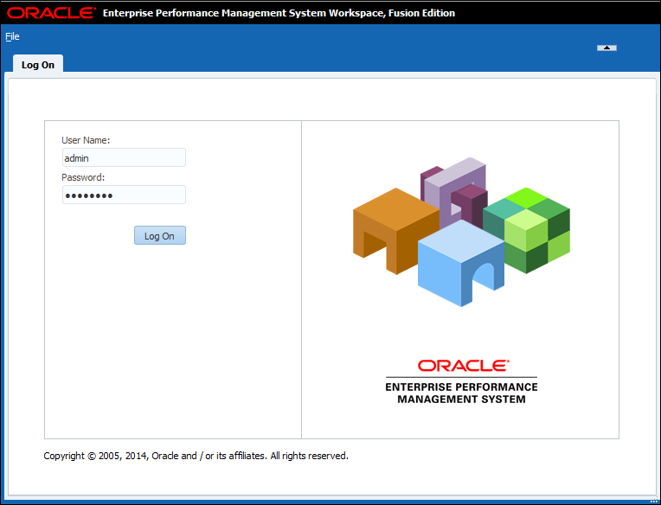Image resolution: width=661 pixels, height=505 pixels.
Task: Select the Log On tab
Action: 38,65
